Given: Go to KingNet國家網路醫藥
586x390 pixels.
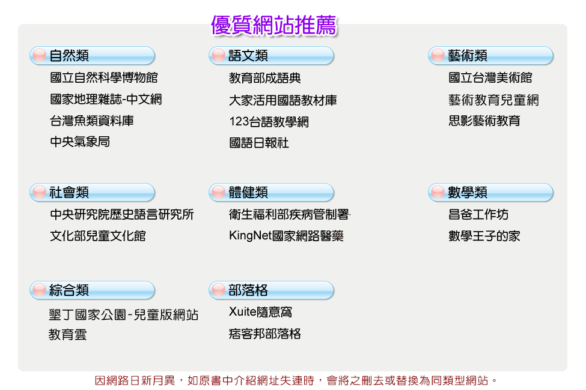Looking at the screenshot, I should click(286, 236).
